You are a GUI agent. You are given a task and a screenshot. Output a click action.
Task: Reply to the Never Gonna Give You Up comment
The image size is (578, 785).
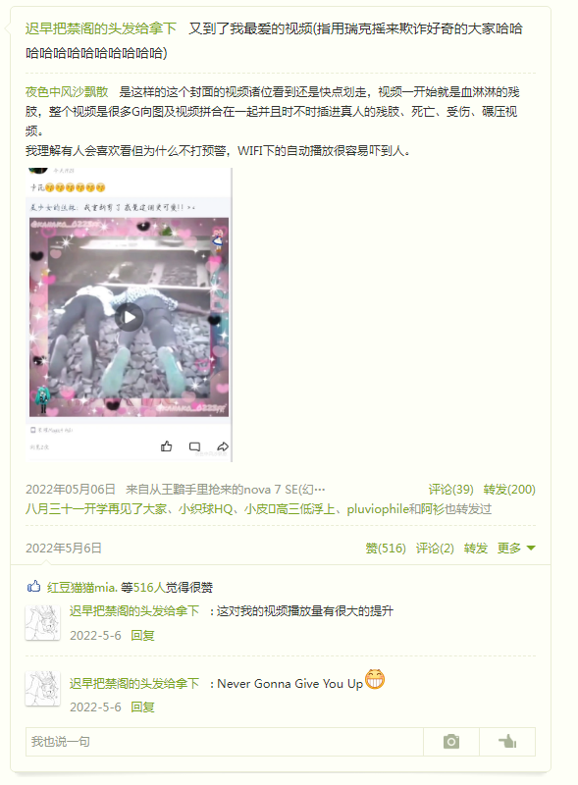tap(142, 706)
